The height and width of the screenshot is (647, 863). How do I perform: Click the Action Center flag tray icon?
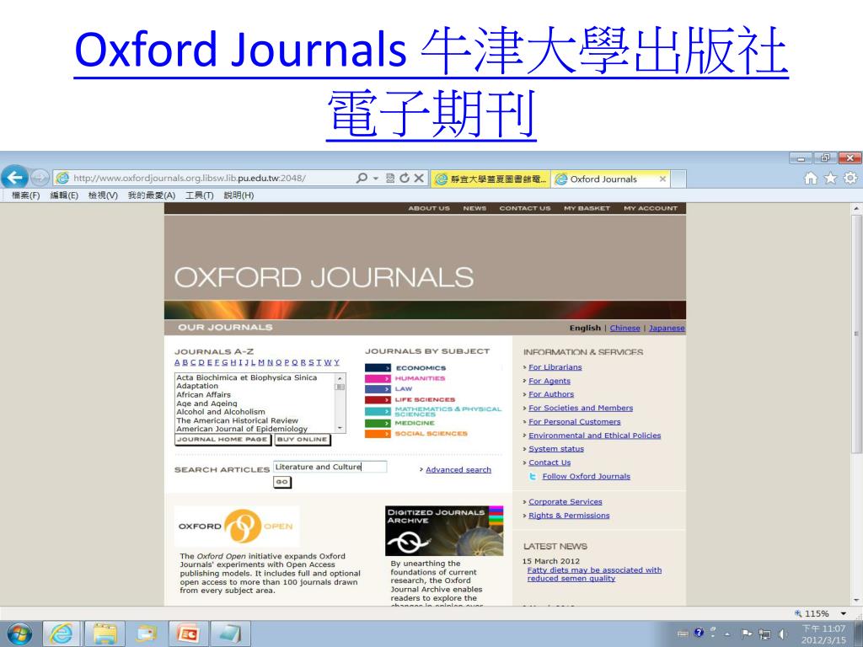coord(747,634)
